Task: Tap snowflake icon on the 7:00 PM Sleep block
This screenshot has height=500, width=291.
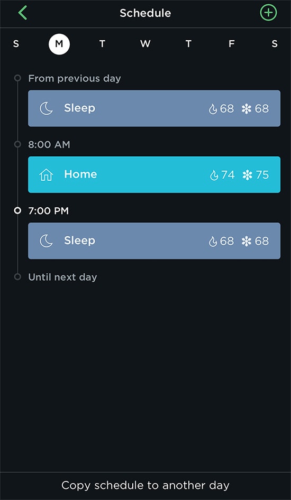Action: point(247,242)
